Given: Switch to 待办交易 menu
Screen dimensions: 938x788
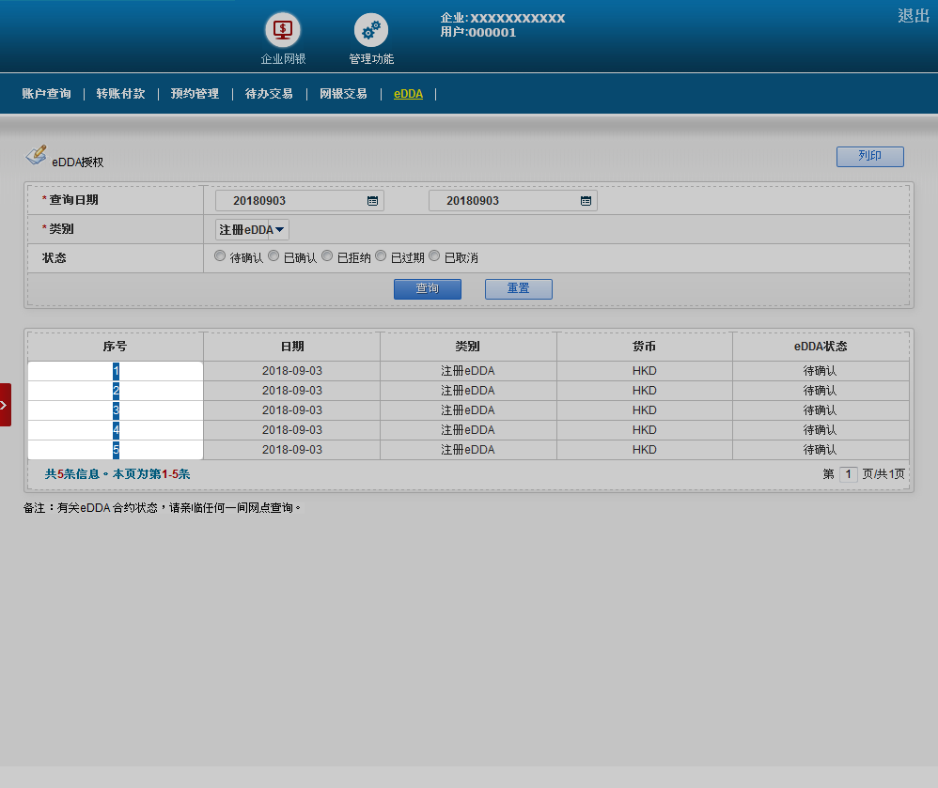Looking at the screenshot, I should 269,94.
